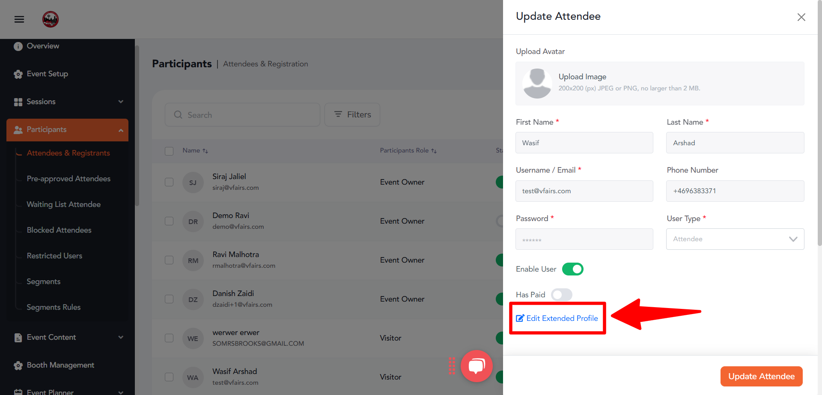Open the chat bubble widget
The image size is (822, 395).
(x=477, y=366)
